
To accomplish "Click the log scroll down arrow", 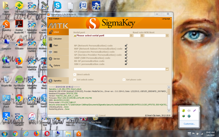I will [169, 111].
